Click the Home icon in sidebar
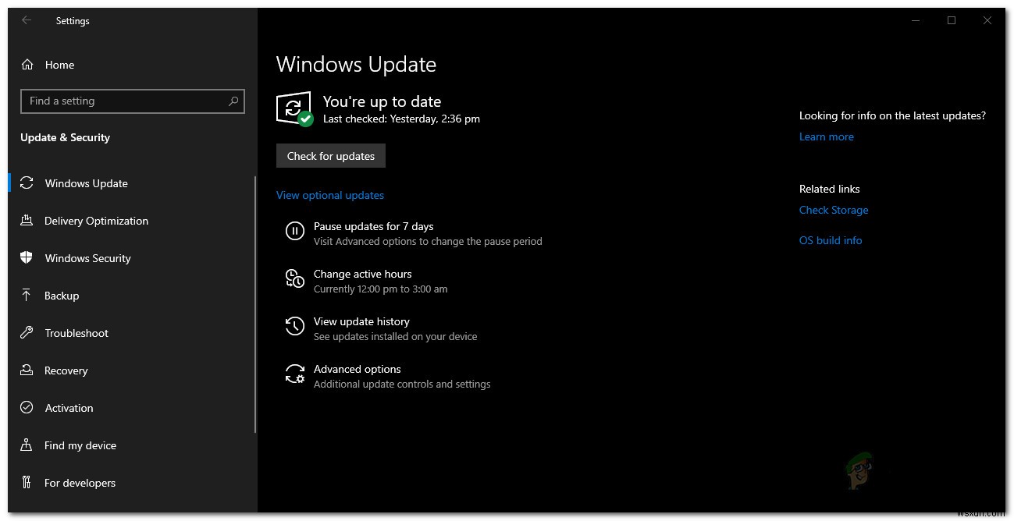This screenshot has height=521, width=1014. [x=27, y=65]
